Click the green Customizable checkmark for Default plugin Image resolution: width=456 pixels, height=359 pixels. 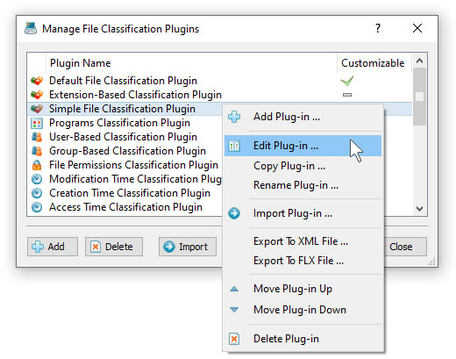pyautogui.click(x=347, y=81)
